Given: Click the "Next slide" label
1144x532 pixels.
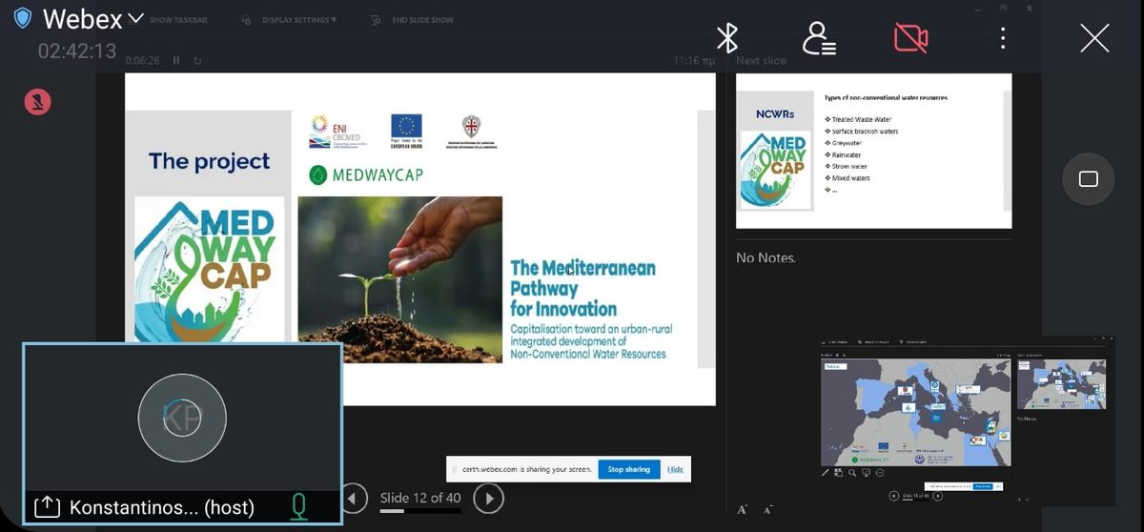Looking at the screenshot, I should pos(762,61).
